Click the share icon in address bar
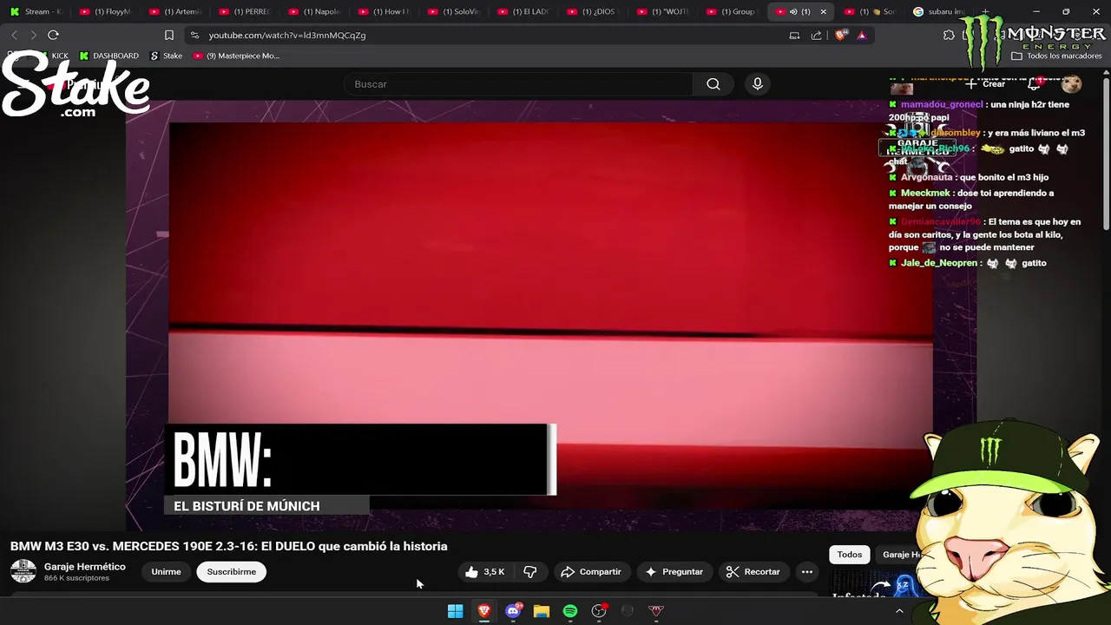This screenshot has height=625, width=1111. click(x=816, y=36)
